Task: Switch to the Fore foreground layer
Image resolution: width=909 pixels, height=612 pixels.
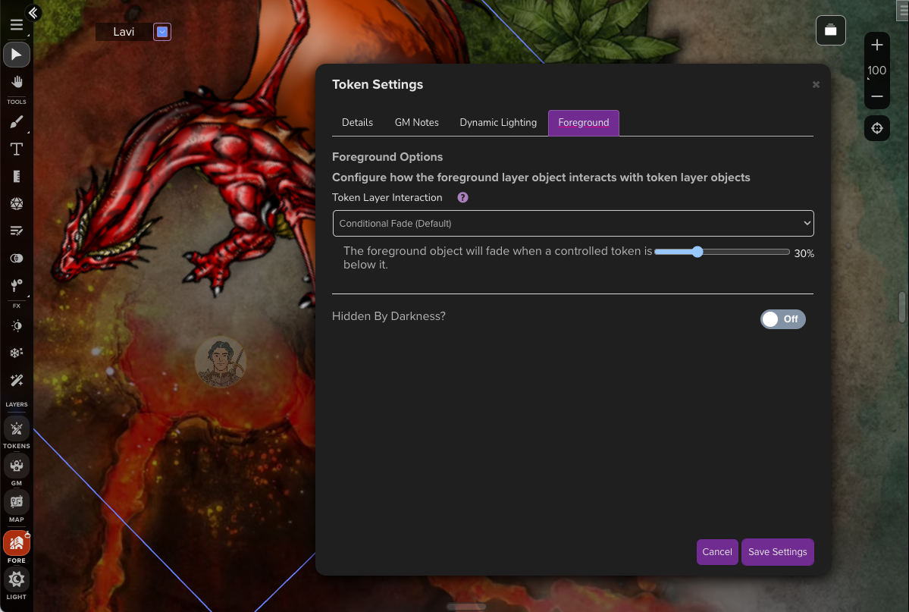Action: click(16, 544)
